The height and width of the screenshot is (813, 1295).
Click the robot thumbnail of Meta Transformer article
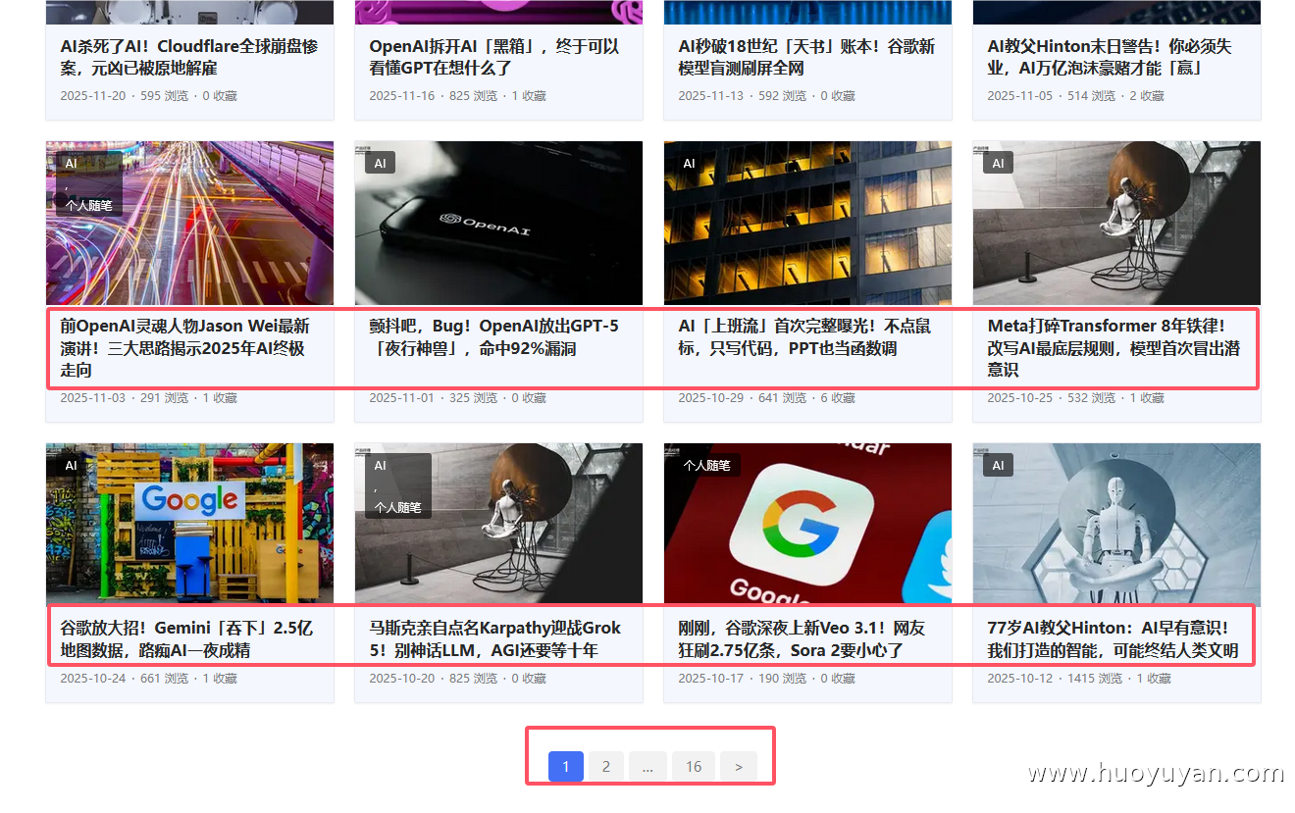pyautogui.click(x=1116, y=223)
